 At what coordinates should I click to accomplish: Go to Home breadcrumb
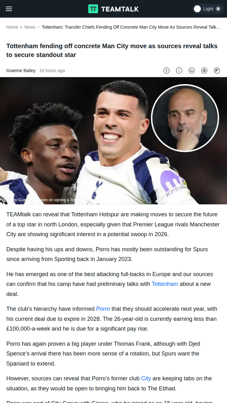12,27
